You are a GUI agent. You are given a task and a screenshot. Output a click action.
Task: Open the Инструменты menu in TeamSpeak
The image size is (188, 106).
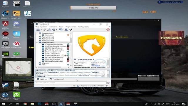[83, 27]
